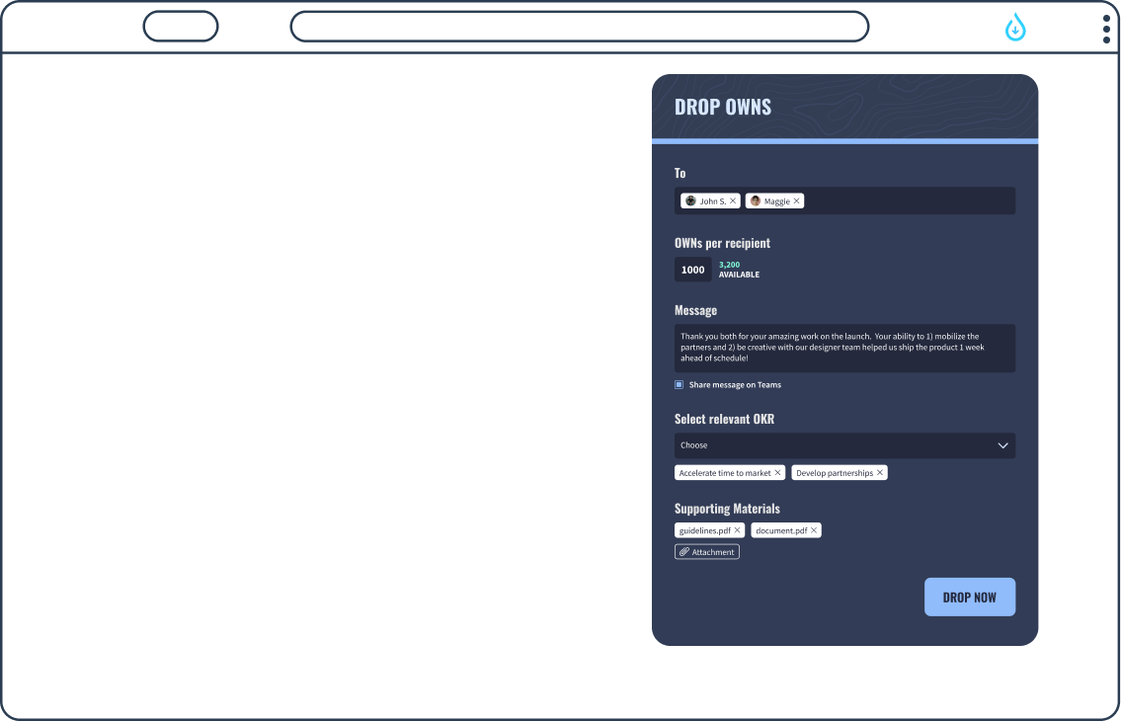Click the OWNs per recipient amount field
Image resolution: width=1121 pixels, height=721 pixels.
pyautogui.click(x=693, y=270)
